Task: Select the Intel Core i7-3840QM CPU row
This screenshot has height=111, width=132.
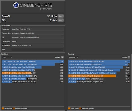Action: pyautogui.click(x=33, y=79)
